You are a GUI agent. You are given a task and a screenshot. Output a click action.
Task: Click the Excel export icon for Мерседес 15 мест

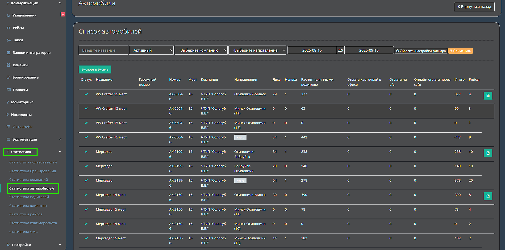click(x=488, y=196)
